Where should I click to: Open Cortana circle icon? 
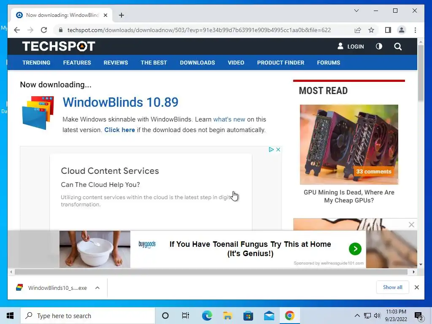pyautogui.click(x=165, y=316)
